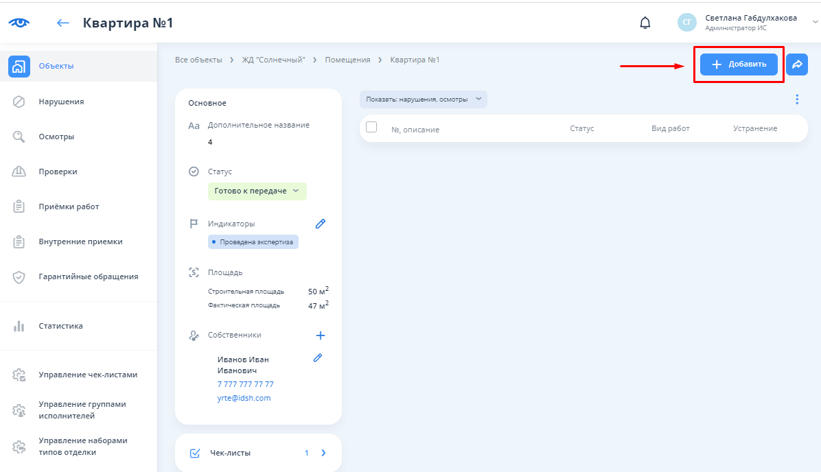The image size is (821, 472).
Task: Open the three-dot options menu
Action: (797, 99)
